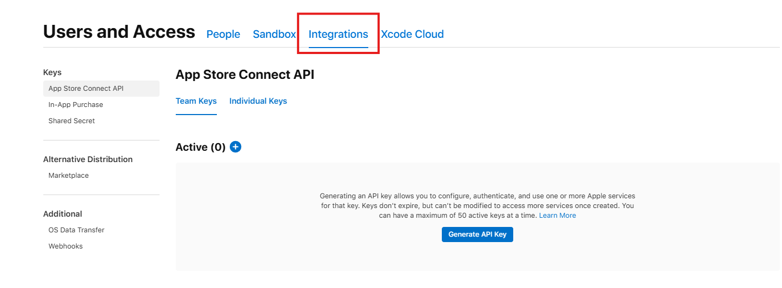Switch to the Sandbox tab
Image resolution: width=782 pixels, height=288 pixels.
274,34
